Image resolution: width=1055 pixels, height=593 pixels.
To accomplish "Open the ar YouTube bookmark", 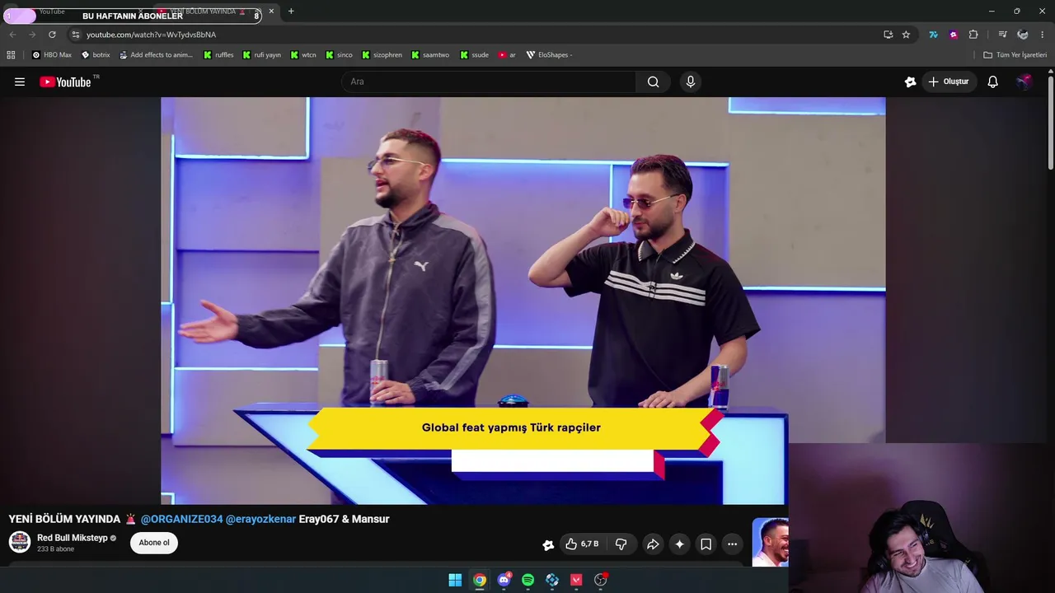I will [508, 55].
